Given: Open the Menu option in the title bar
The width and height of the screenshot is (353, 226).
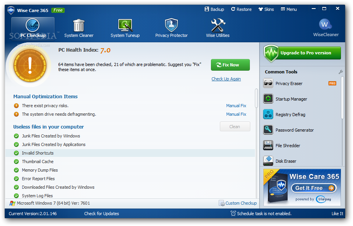Looking at the screenshot, I should (x=289, y=9).
